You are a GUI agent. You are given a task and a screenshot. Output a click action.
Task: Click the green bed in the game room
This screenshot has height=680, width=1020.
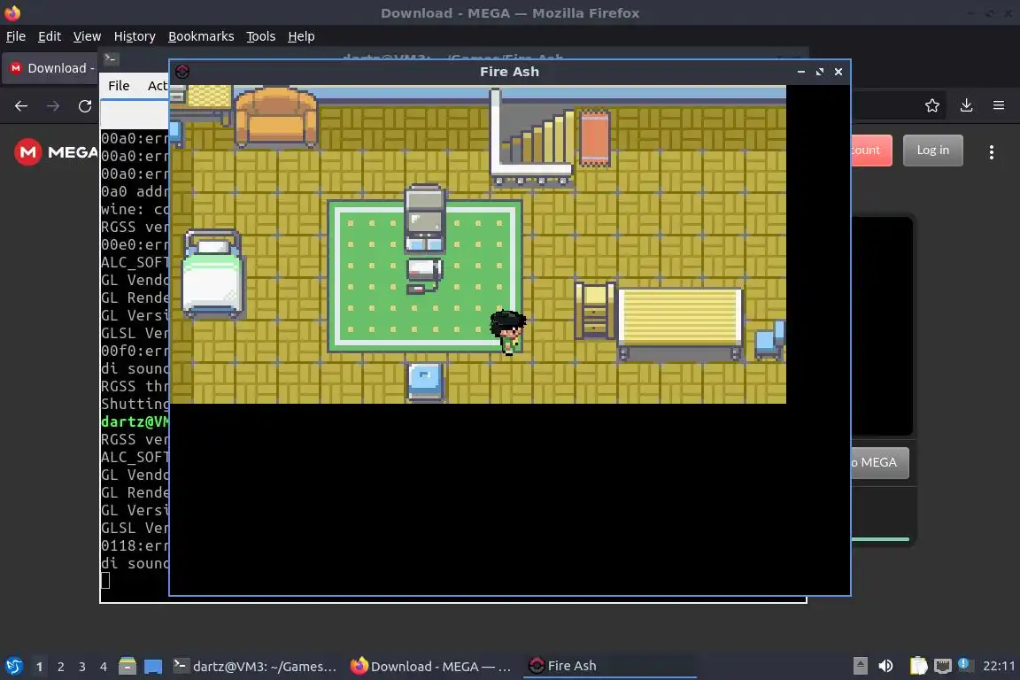pos(212,274)
